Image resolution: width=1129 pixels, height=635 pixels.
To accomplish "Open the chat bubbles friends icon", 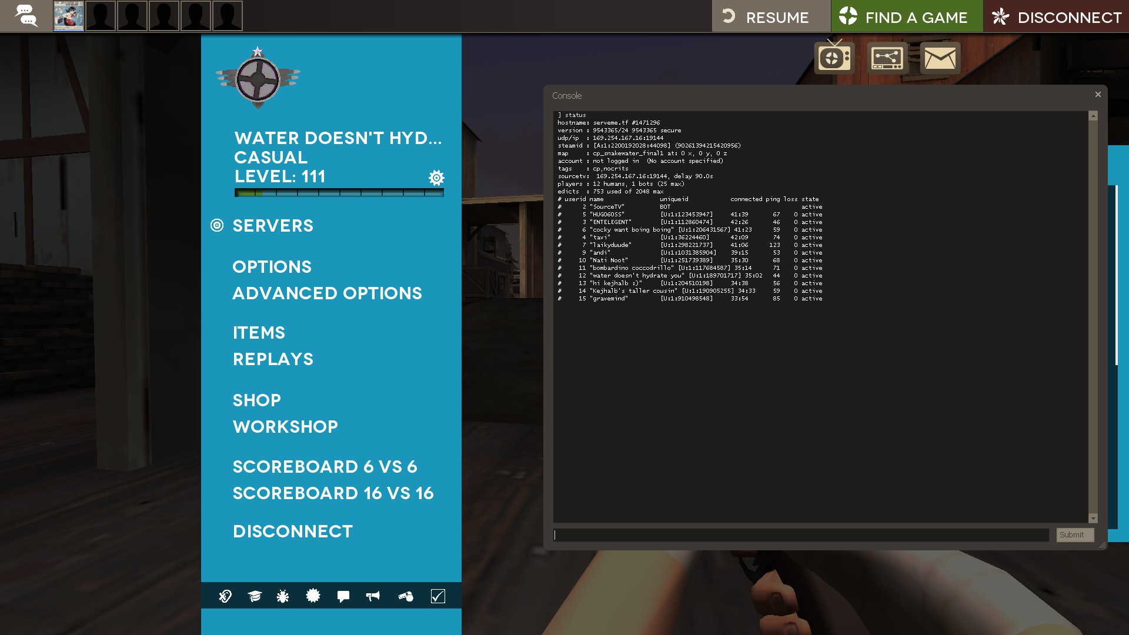I will tap(26, 16).
